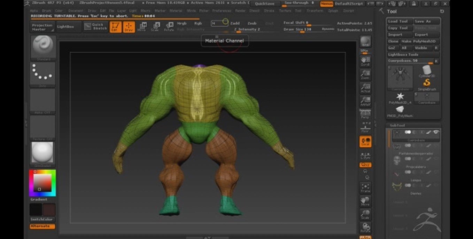Open the Transform menu
This screenshot has width=473, height=239.
(x=314, y=11)
